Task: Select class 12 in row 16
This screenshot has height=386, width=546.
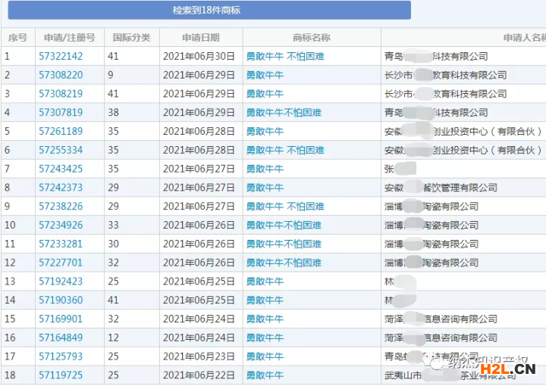Action: (113, 338)
